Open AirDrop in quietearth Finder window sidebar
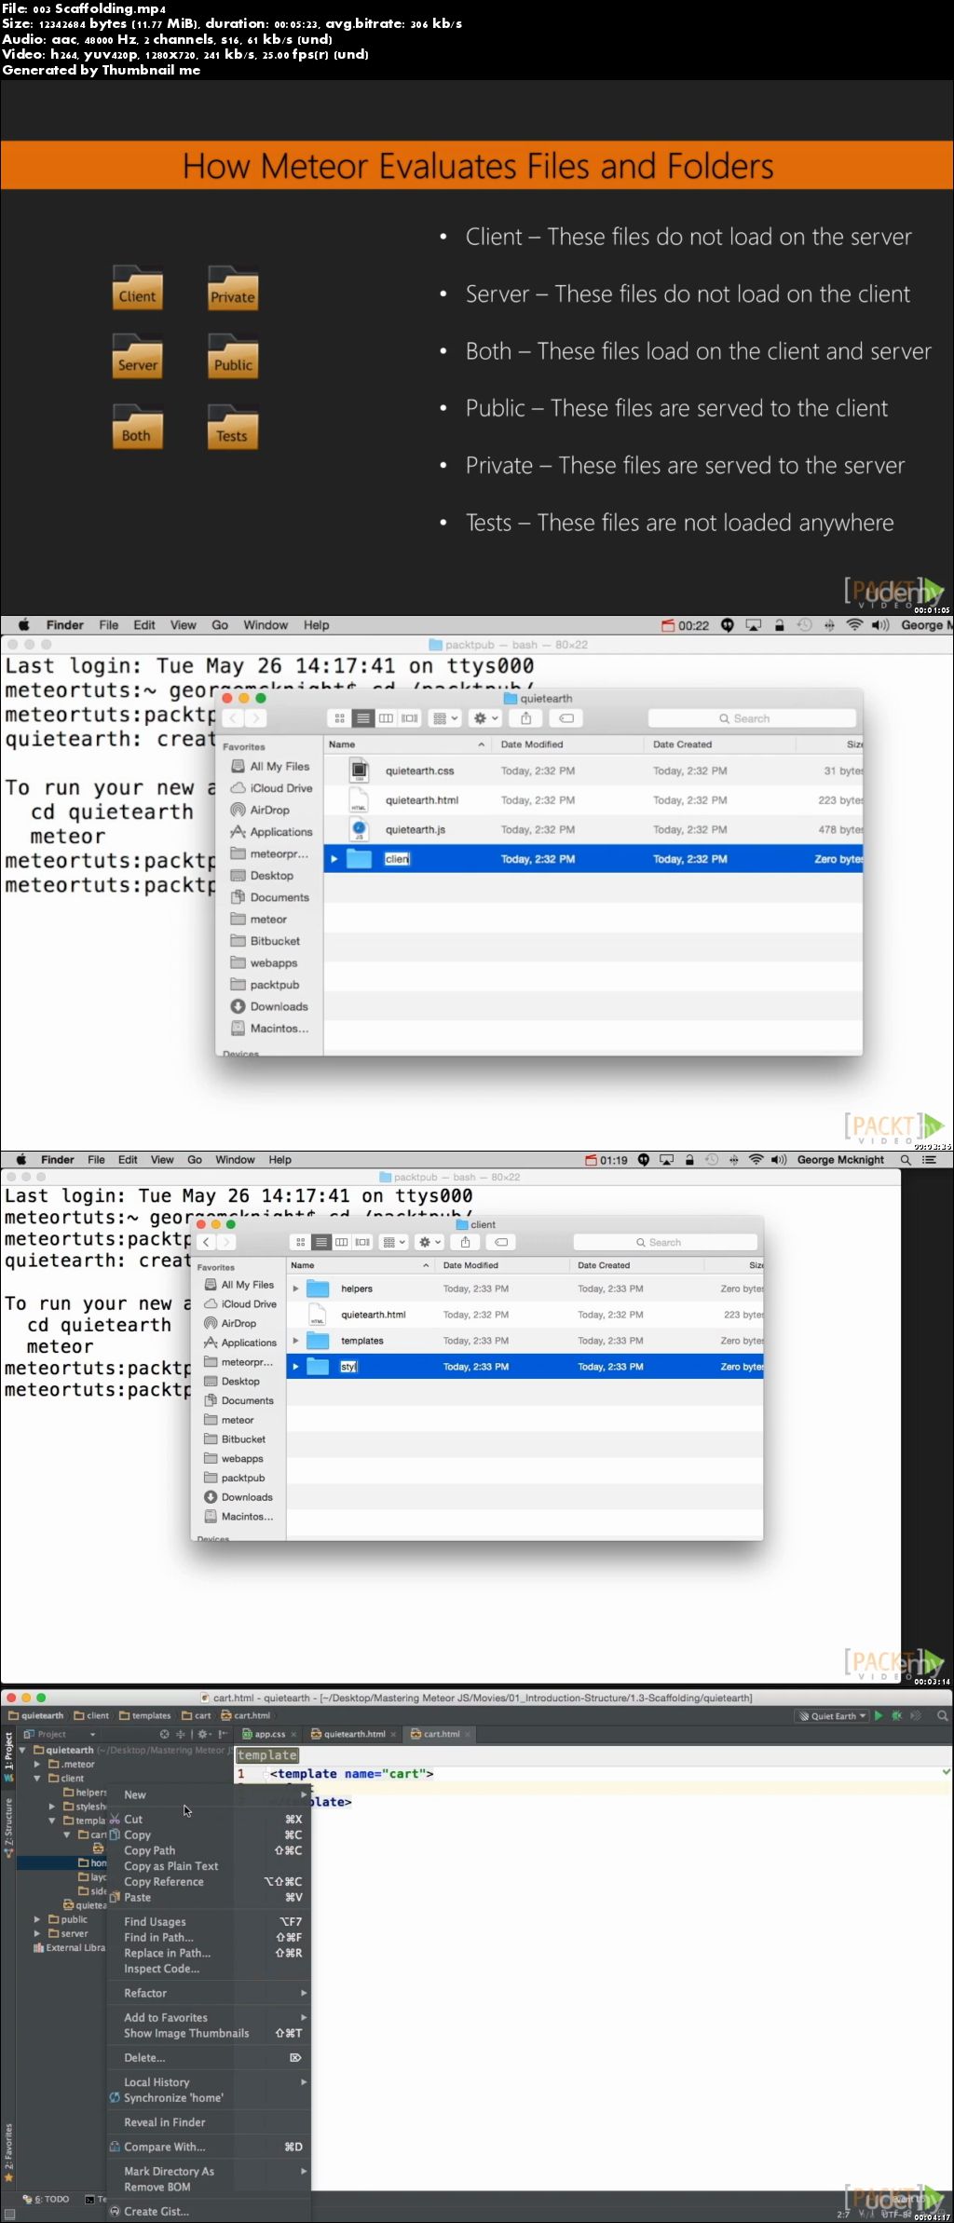The height and width of the screenshot is (2223, 954). (269, 810)
